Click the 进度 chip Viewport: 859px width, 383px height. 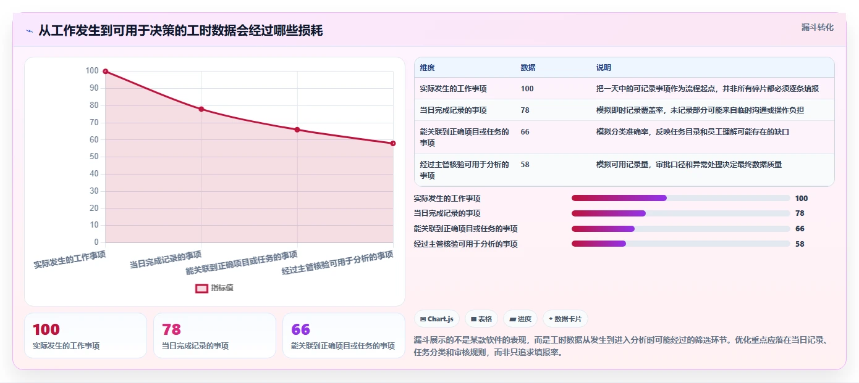(x=520, y=319)
